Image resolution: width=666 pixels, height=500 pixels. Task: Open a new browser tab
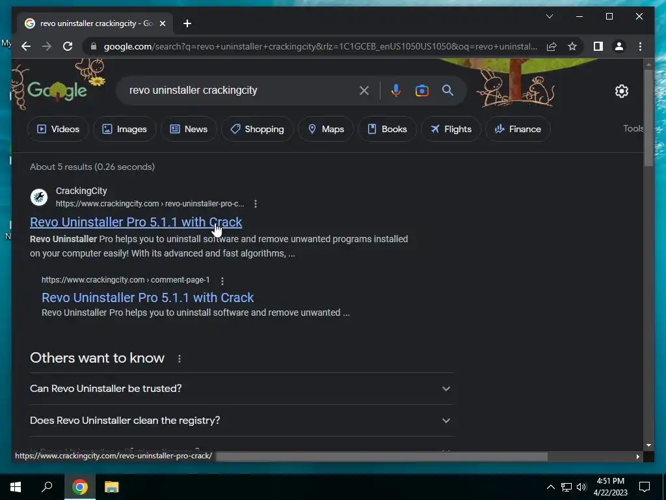187,23
